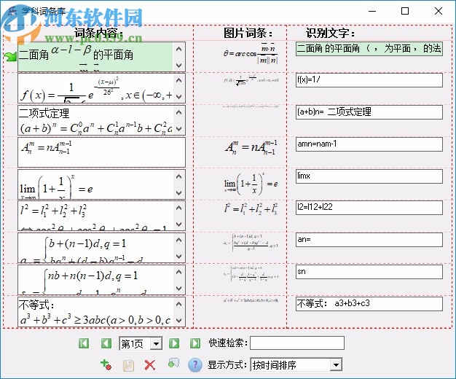The width and height of the screenshot is (456, 379).
Task: Click the save floppy disk icon
Action: coord(128,365)
